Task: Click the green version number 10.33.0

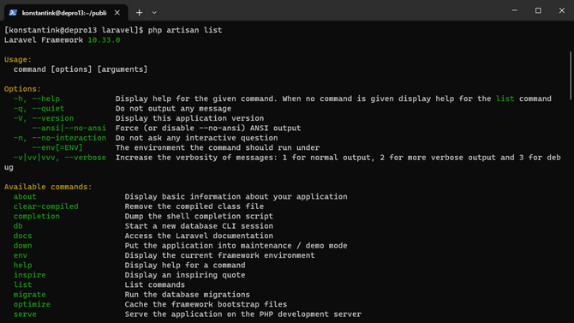Action: 104,40
